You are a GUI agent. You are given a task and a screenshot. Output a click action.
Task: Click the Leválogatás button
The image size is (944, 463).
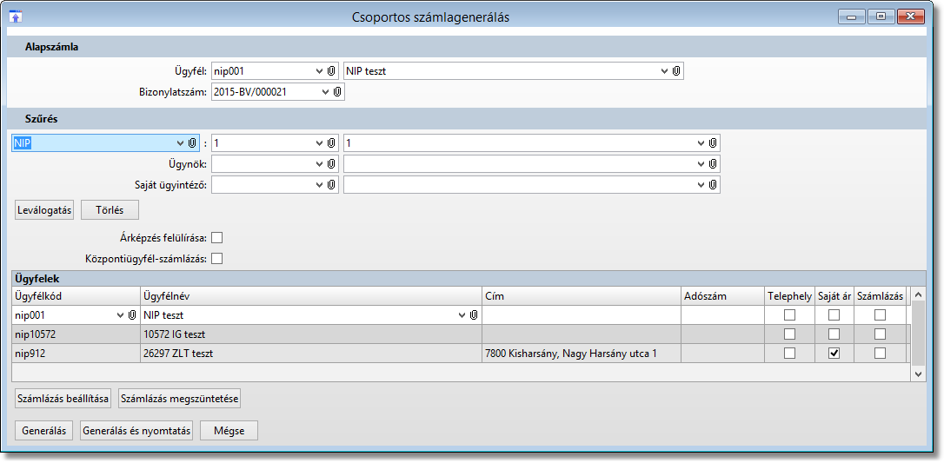[44, 210]
